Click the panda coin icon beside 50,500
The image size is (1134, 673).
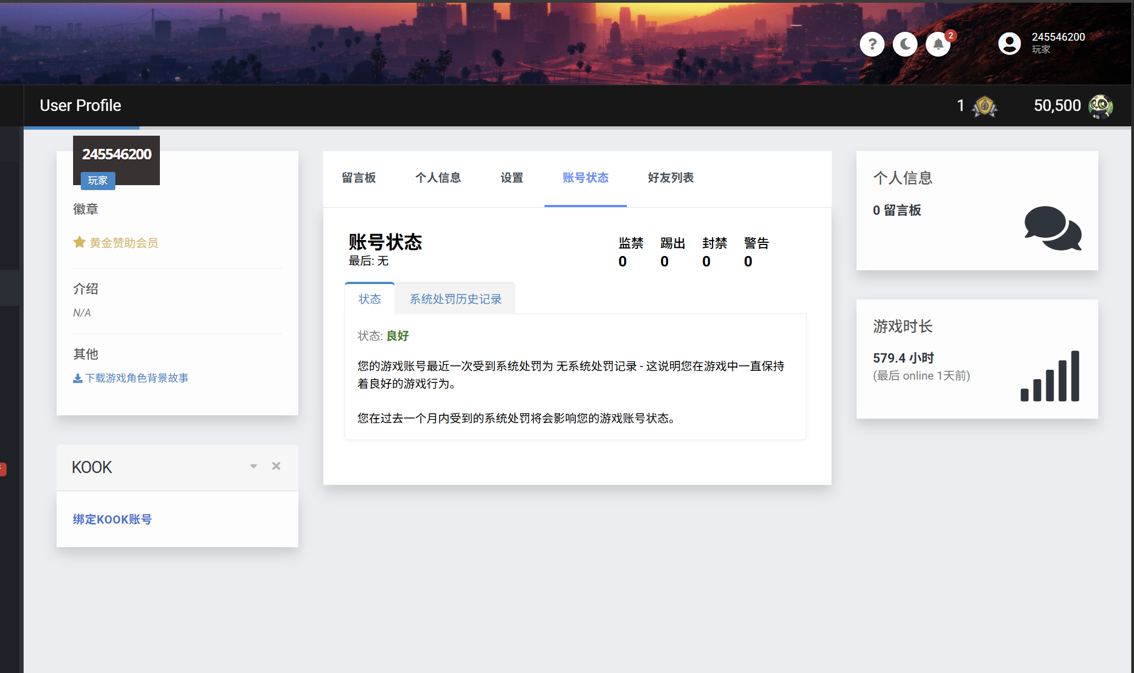(x=1100, y=106)
